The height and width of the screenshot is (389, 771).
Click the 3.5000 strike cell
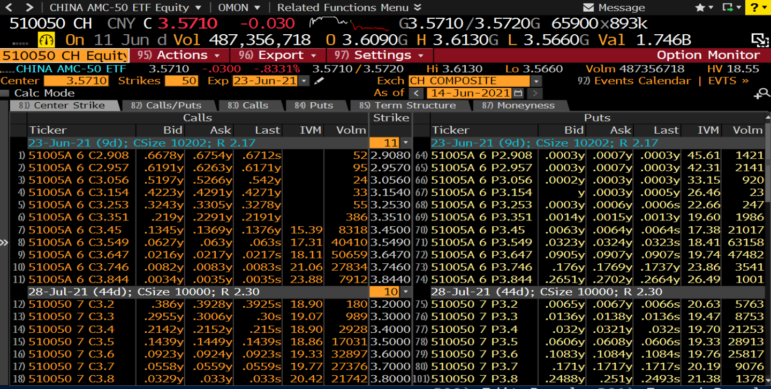coord(390,341)
